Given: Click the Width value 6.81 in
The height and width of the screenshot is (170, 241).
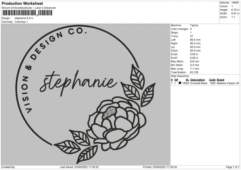Looking at the screenshot, I should click(235, 14).
